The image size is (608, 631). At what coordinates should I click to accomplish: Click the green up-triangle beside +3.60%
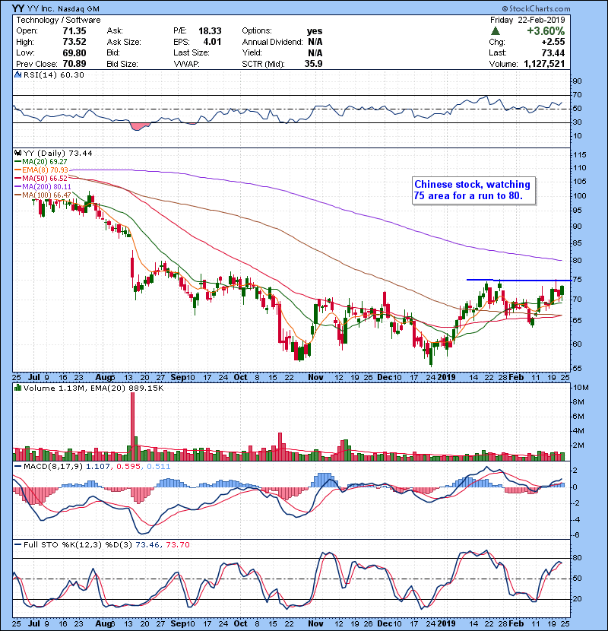pyautogui.click(x=496, y=31)
